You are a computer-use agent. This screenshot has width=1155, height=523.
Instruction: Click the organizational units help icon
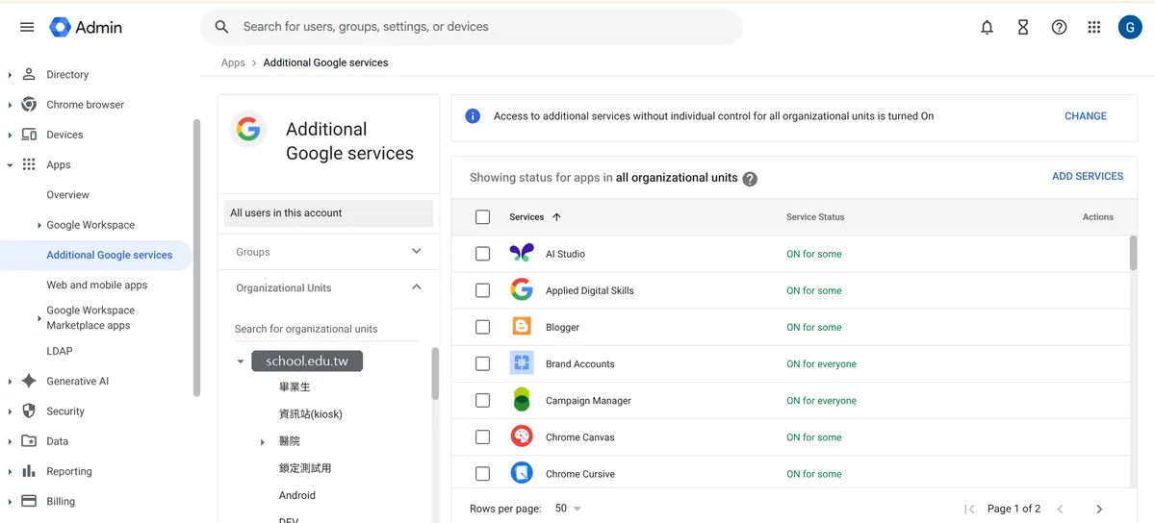[x=750, y=179]
